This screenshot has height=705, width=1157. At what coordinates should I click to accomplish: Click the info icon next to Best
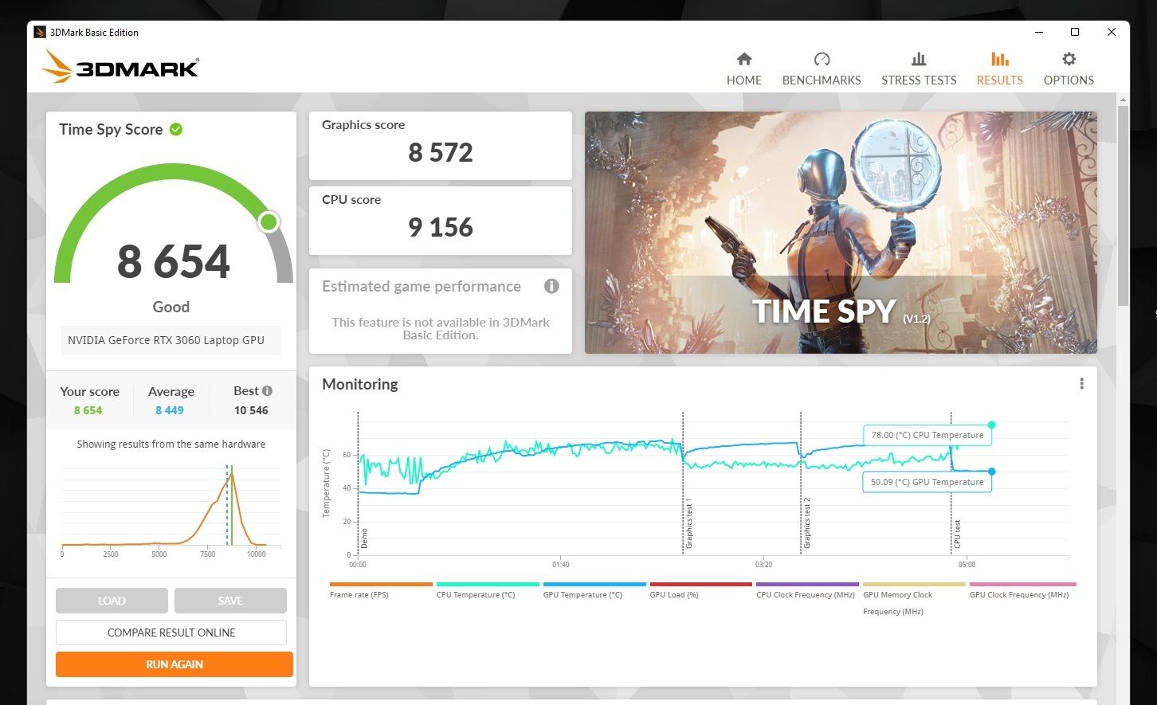click(267, 390)
